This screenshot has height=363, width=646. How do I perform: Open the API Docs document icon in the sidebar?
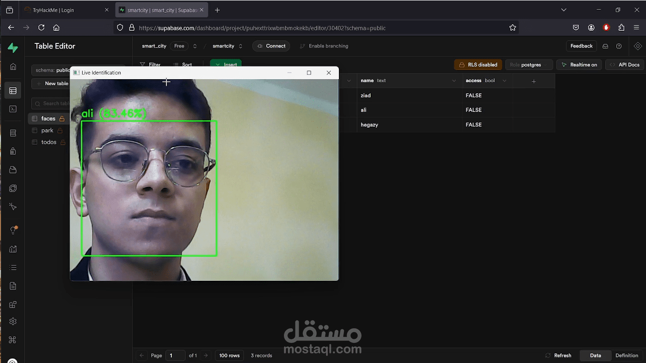(13, 286)
